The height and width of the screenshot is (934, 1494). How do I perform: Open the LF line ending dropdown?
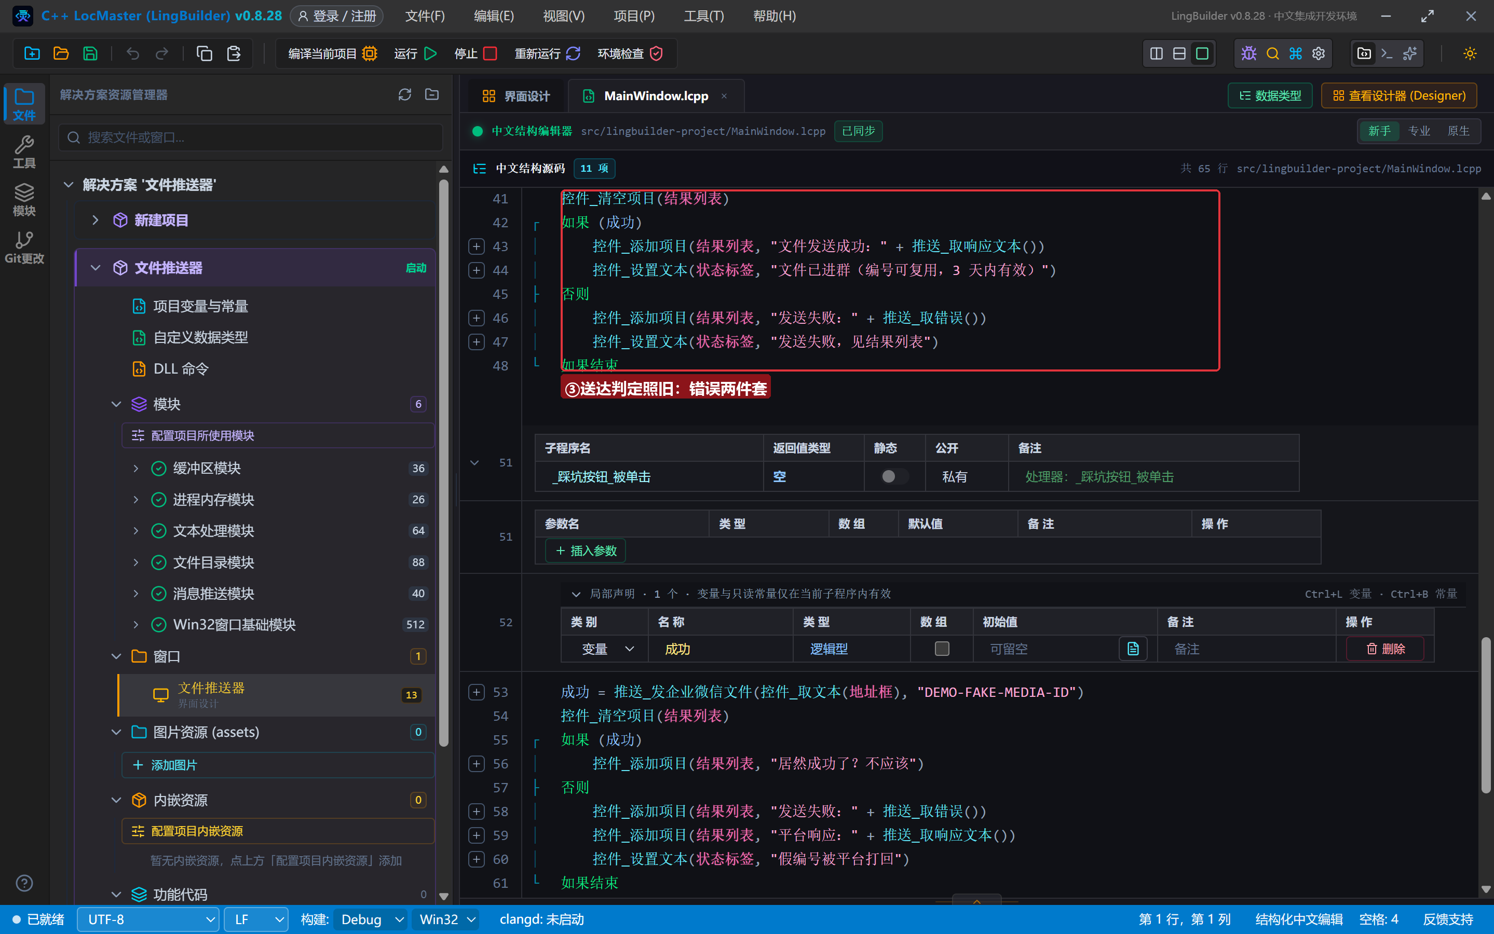pos(256,919)
